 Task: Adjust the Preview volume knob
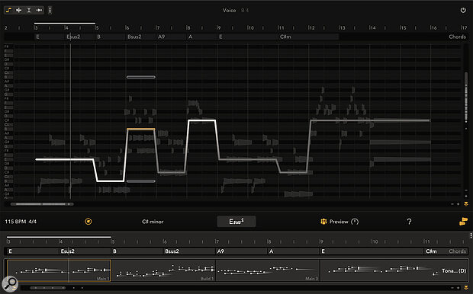tap(355, 222)
